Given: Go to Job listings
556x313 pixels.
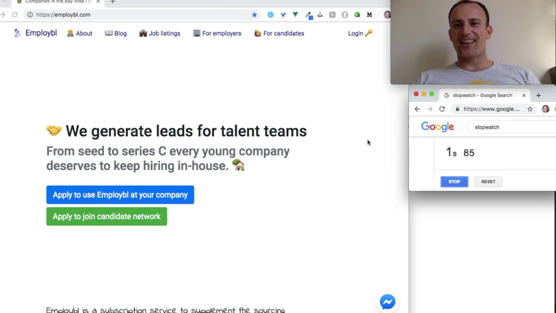Looking at the screenshot, I should (160, 33).
